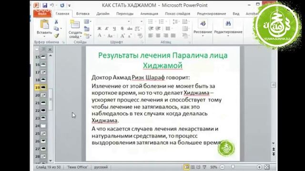305x171 pixels.
Task: Open the Рецензирование ribbon tab
Action: tap(212, 14)
